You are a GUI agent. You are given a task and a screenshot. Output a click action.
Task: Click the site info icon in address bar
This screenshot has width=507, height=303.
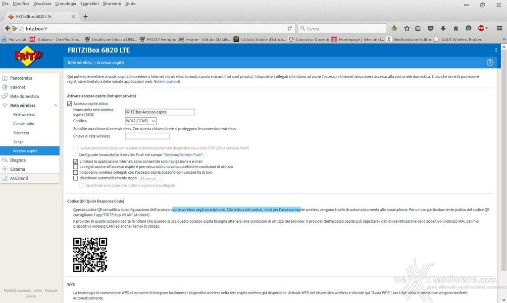click(20, 28)
